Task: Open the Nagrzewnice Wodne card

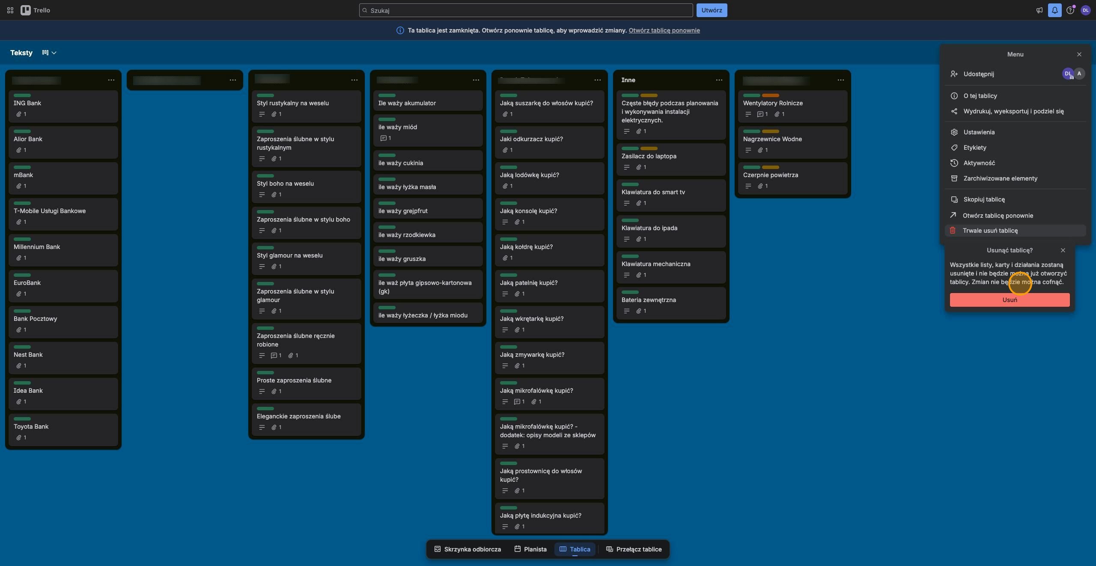Action: click(x=793, y=142)
